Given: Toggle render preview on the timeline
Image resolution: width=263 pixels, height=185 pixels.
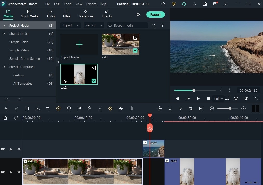Looking at the screenshot, I should point(160,108).
